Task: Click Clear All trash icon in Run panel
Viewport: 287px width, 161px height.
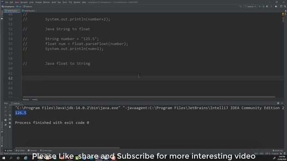Action: [10, 127]
